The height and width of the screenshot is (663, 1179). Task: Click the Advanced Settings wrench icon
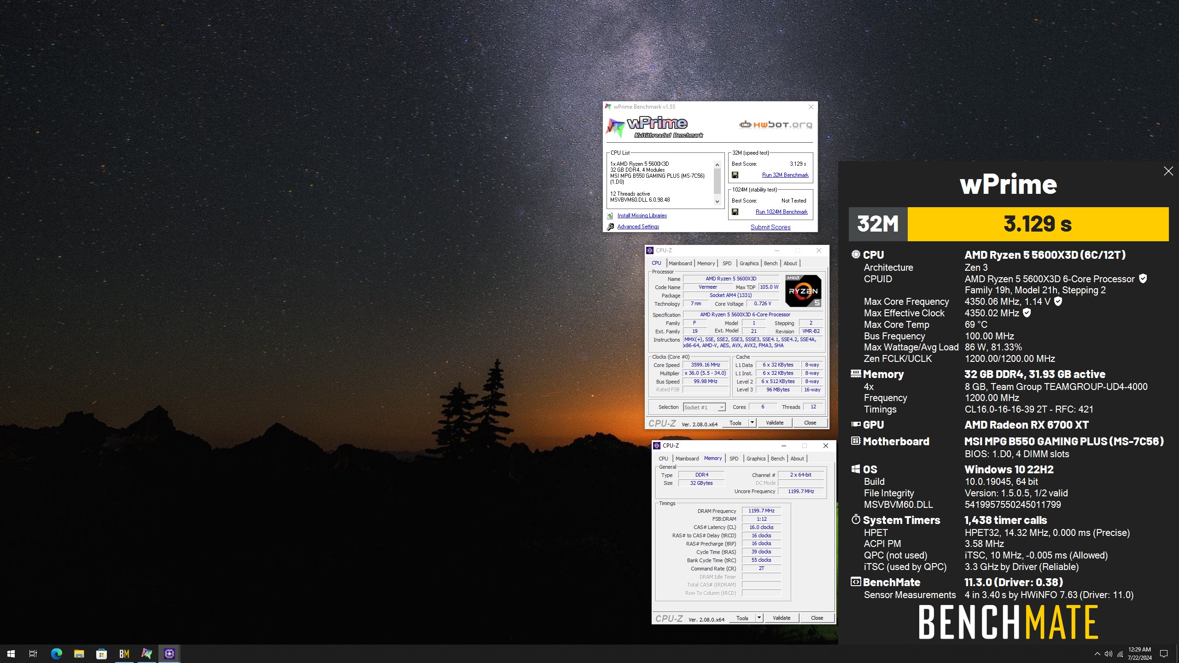pyautogui.click(x=610, y=227)
